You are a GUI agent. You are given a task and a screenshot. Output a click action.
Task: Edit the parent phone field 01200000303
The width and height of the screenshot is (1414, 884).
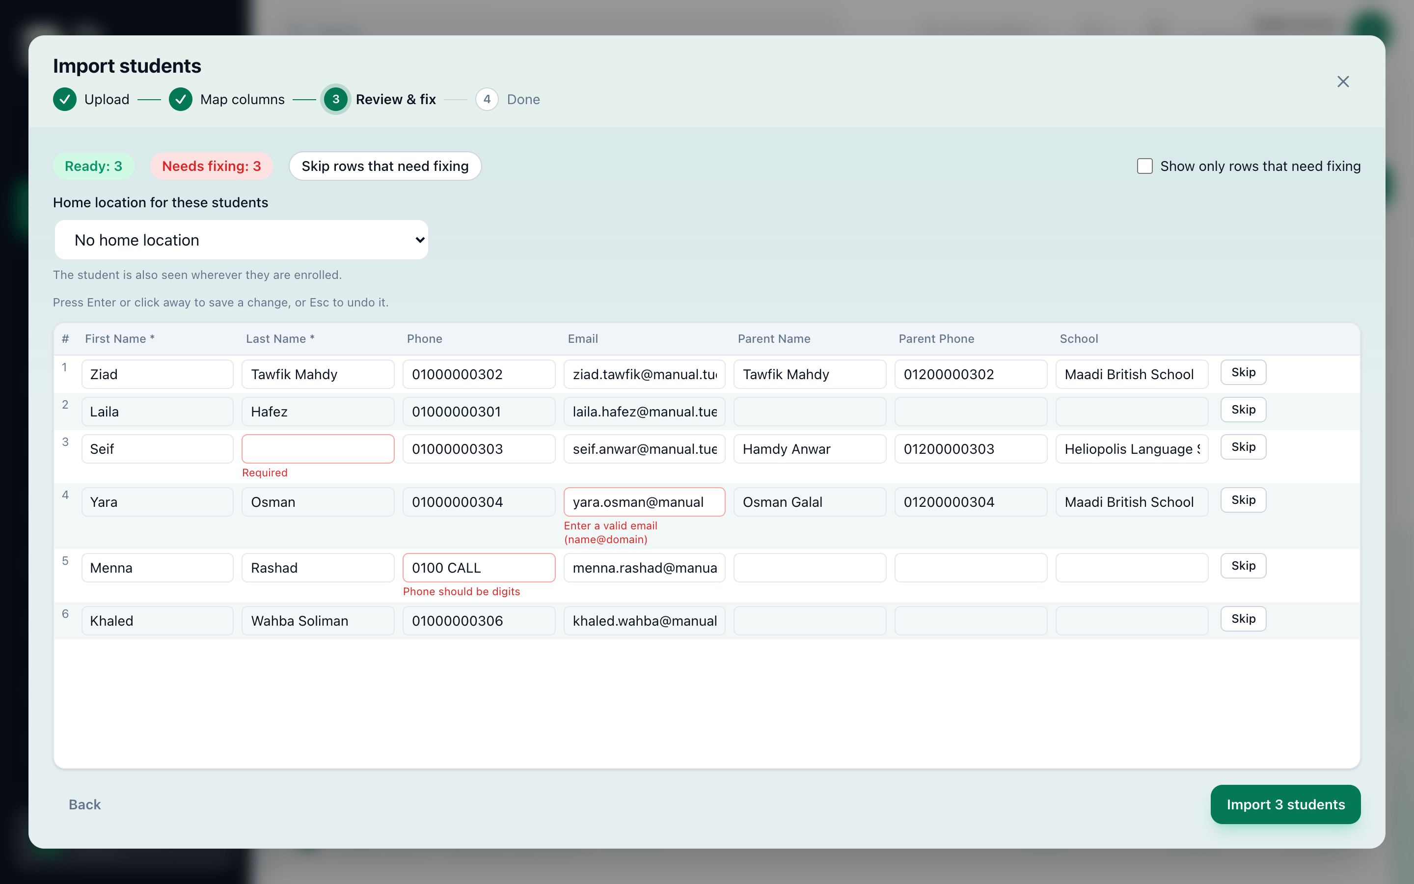(x=971, y=449)
